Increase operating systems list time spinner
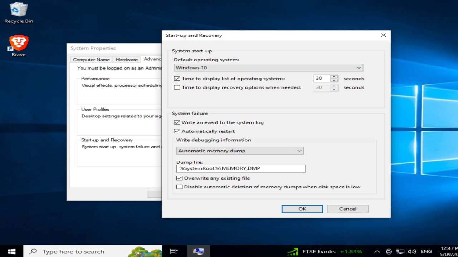The image size is (458, 257). coord(334,77)
